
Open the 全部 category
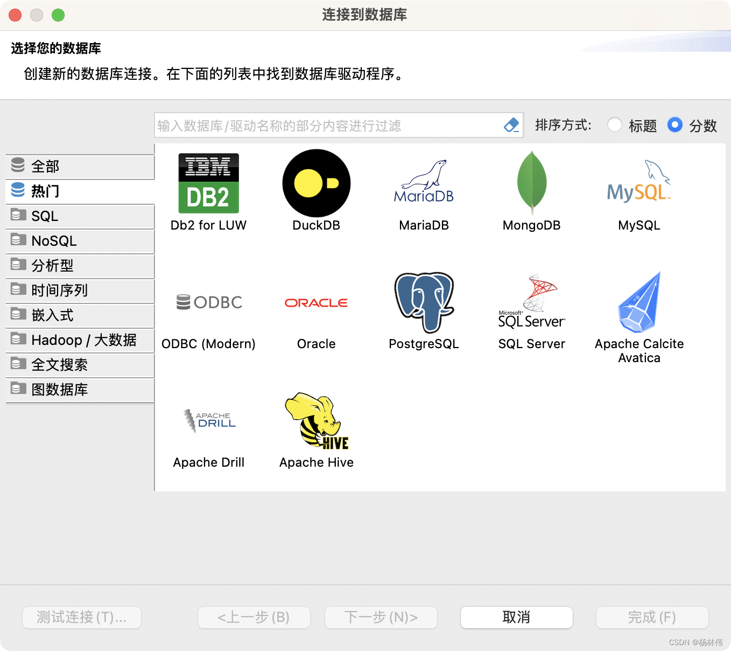point(80,167)
